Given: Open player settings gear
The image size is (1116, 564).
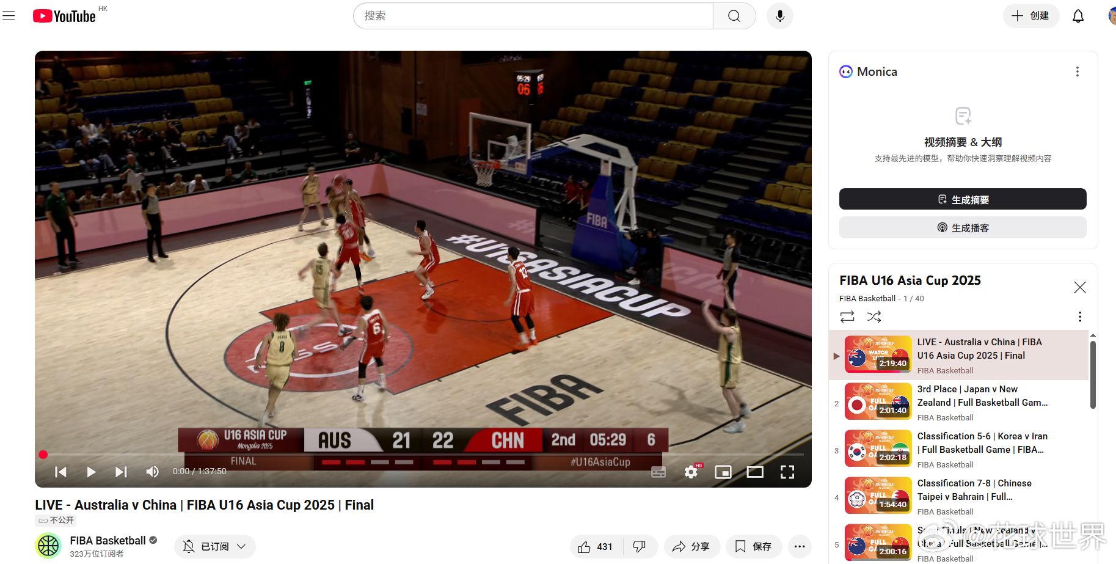Looking at the screenshot, I should pyautogui.click(x=691, y=472).
